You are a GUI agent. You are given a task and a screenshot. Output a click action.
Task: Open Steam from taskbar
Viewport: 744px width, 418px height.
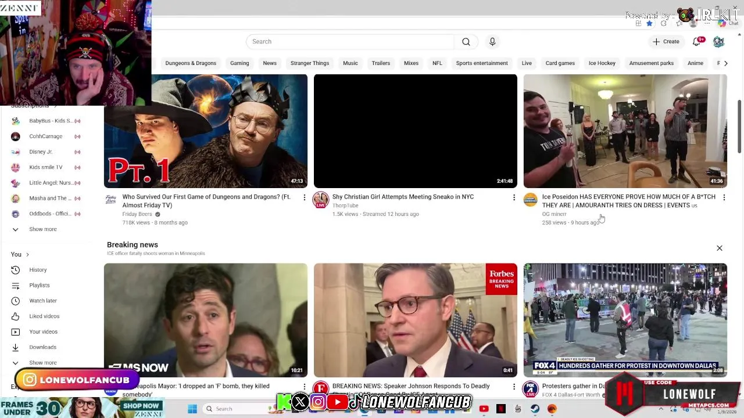tap(535, 409)
